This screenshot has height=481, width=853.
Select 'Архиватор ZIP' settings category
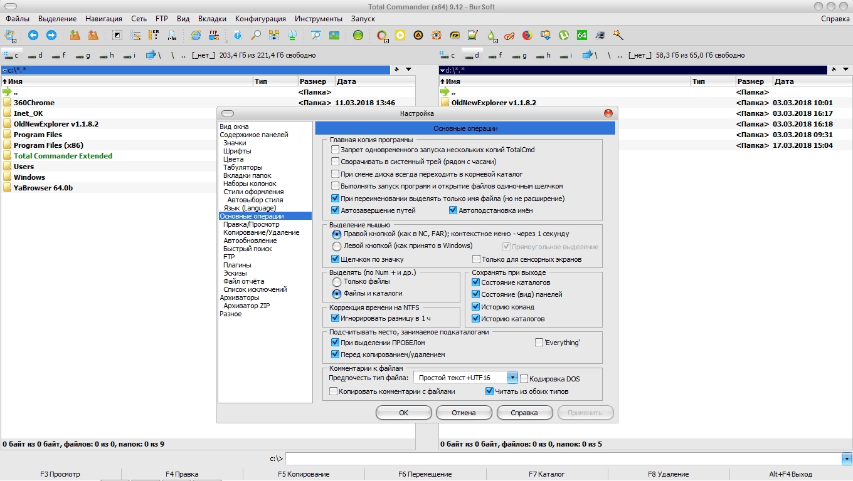(246, 306)
